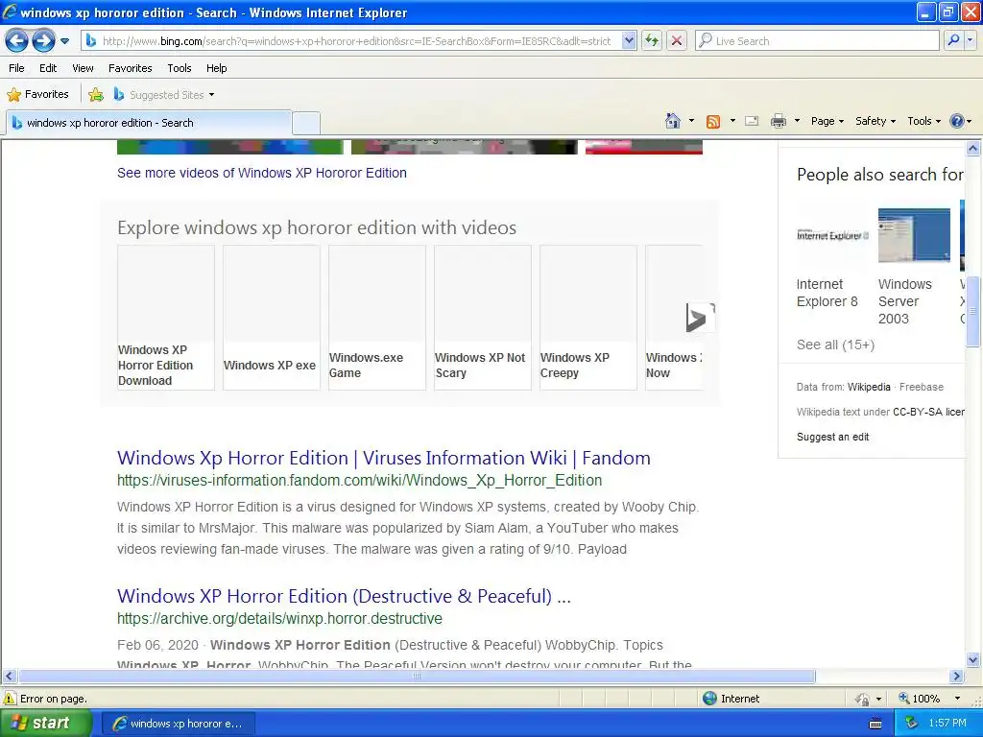The height and width of the screenshot is (737, 983).
Task: Click the Home icon in command bar
Action: (x=673, y=121)
